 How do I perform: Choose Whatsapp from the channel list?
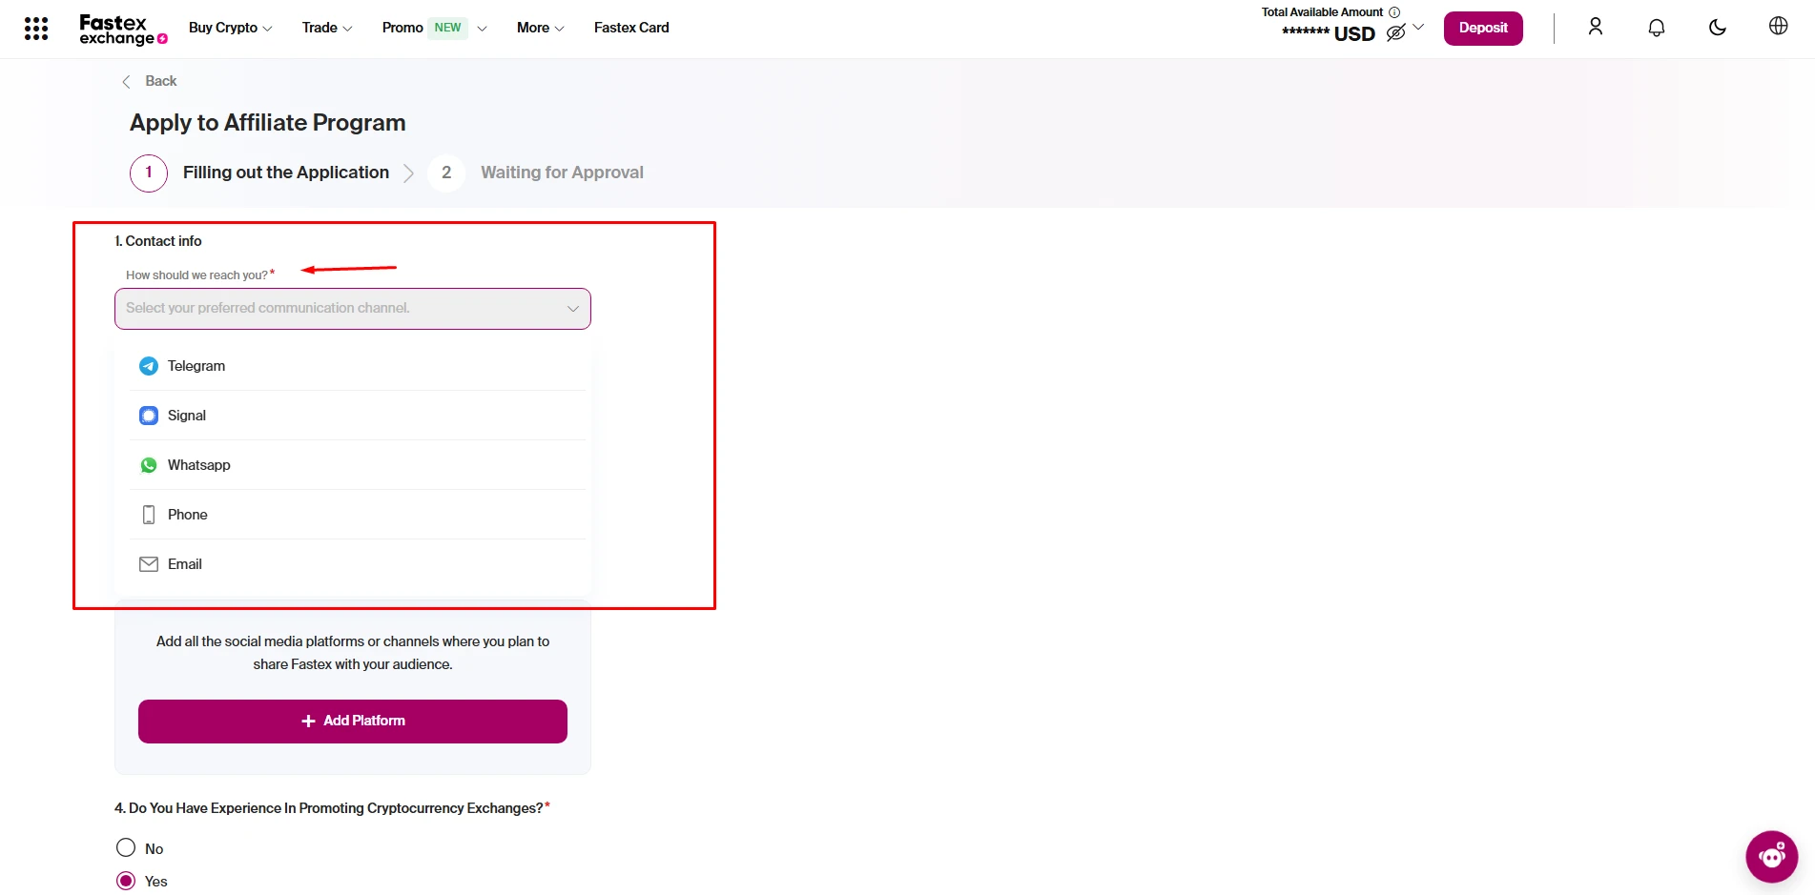tap(198, 465)
